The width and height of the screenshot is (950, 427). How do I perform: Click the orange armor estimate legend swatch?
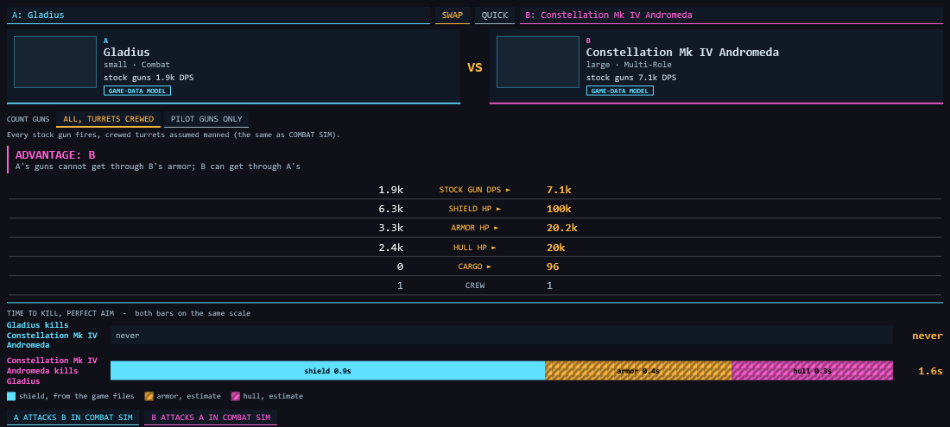point(149,396)
